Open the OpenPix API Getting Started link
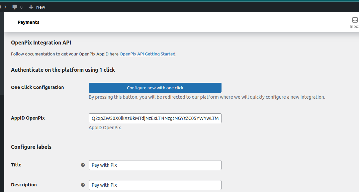 (147, 54)
